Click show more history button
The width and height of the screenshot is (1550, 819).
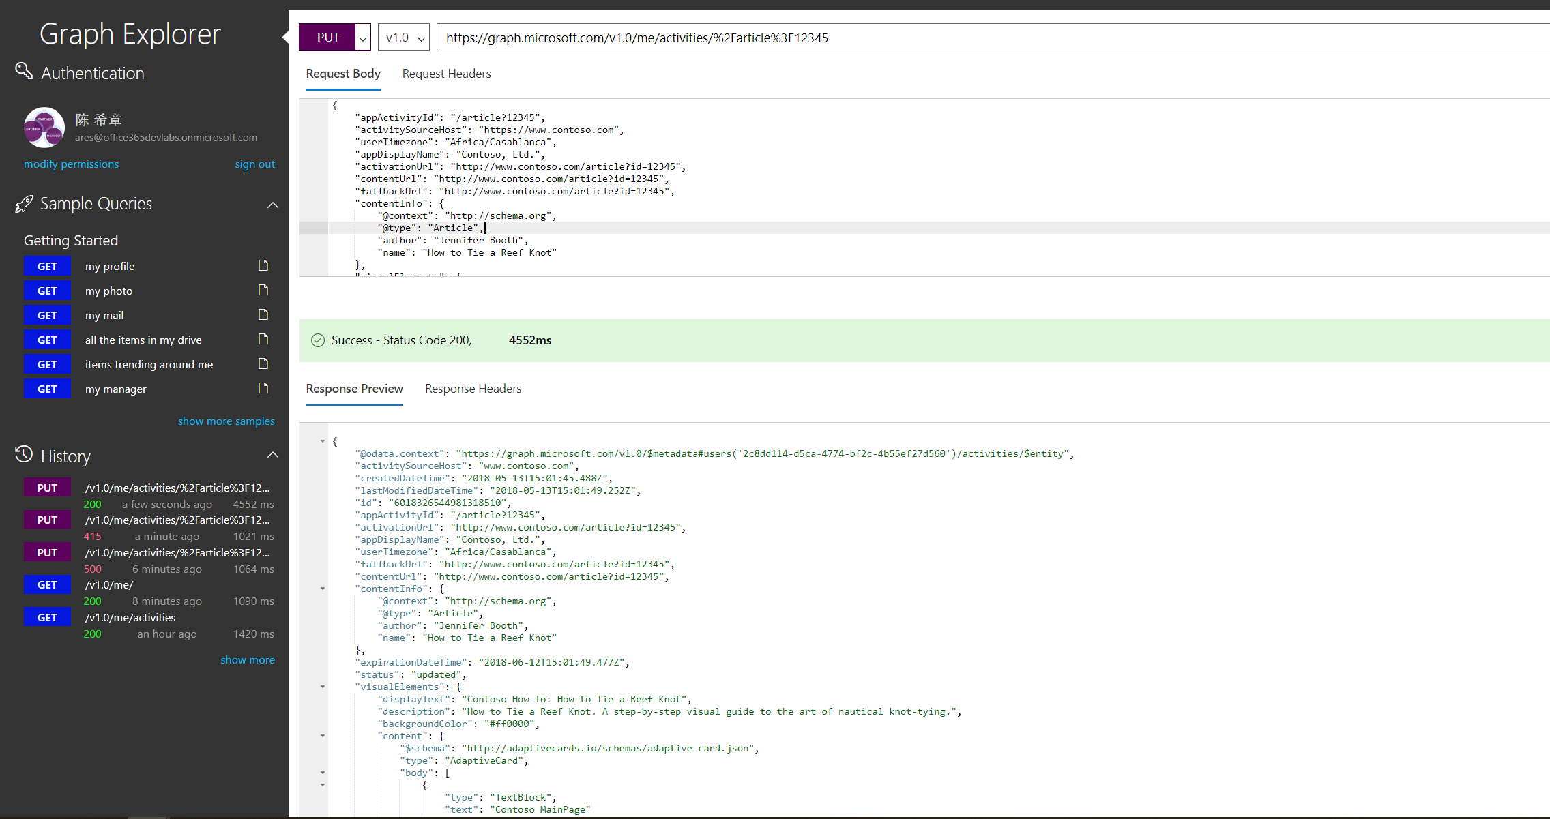pyautogui.click(x=247, y=659)
